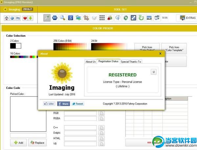197x150 pixels.
Task: Pick from the 16 Colors palette strip
Action: click(x=24, y=57)
